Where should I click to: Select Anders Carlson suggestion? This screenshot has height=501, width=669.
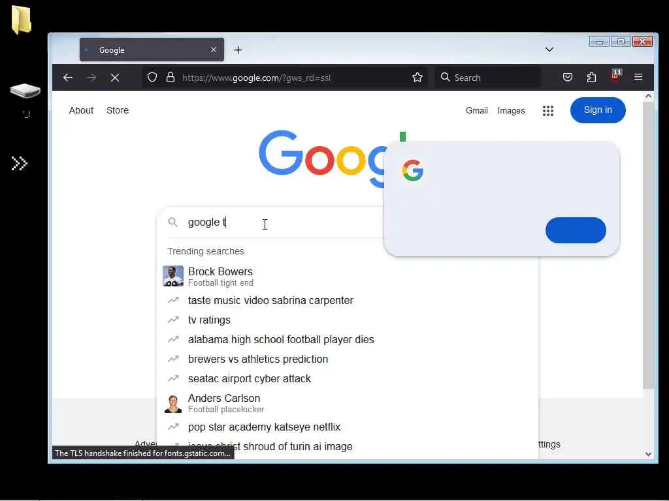tap(348, 403)
